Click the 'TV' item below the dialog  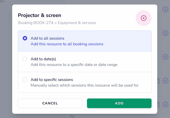click(x=72, y=116)
